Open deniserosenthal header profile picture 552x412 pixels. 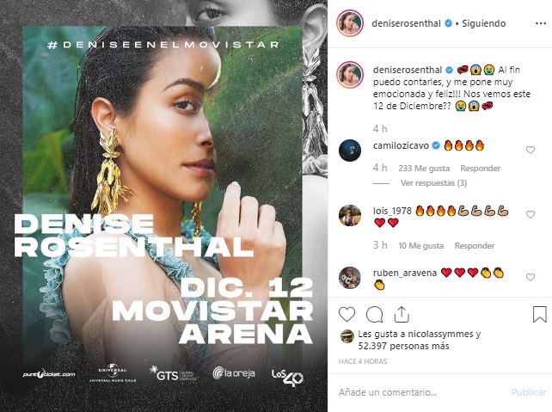(350, 23)
